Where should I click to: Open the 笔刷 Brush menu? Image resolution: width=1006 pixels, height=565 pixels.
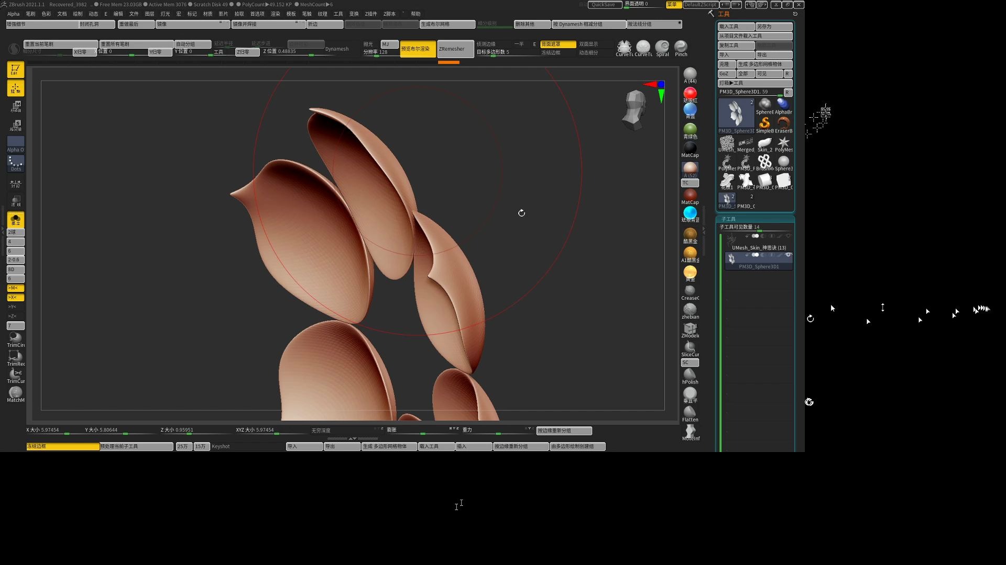[30, 14]
